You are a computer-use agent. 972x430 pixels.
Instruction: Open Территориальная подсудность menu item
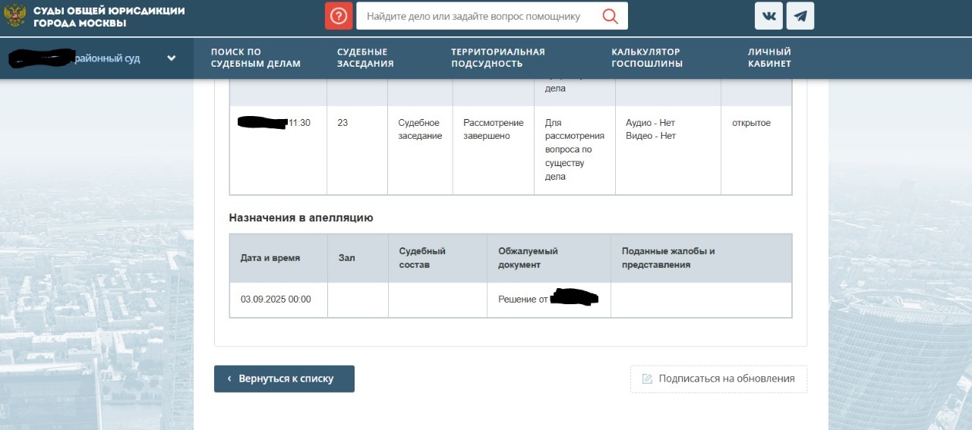pyautogui.click(x=497, y=58)
